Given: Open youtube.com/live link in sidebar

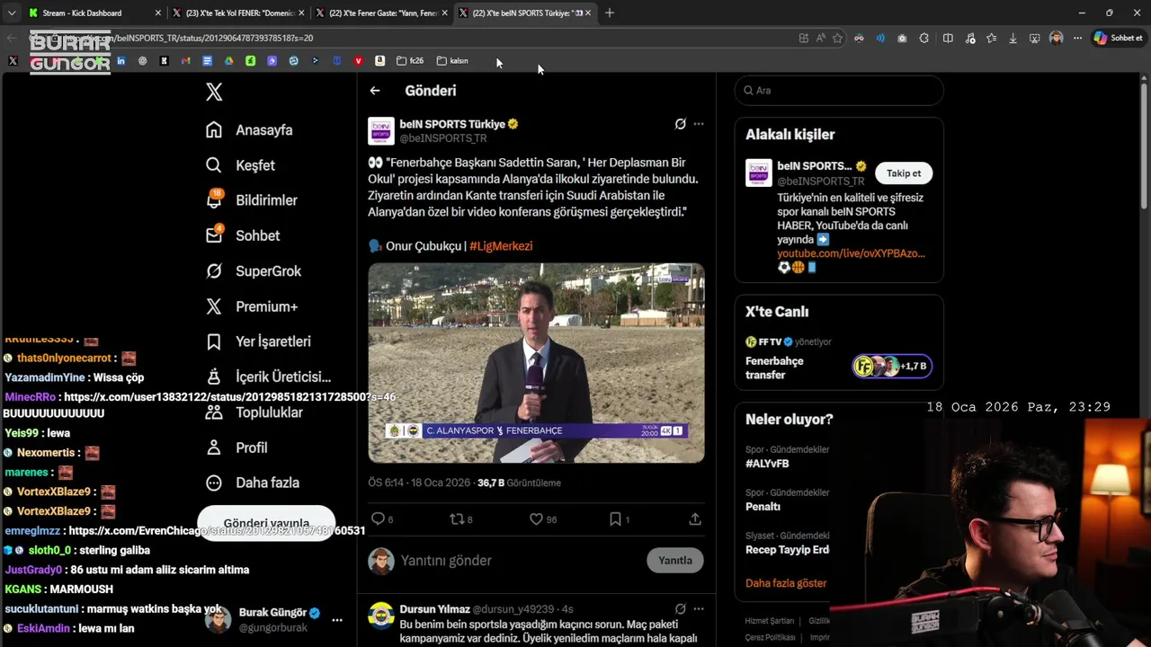Looking at the screenshot, I should 851,253.
